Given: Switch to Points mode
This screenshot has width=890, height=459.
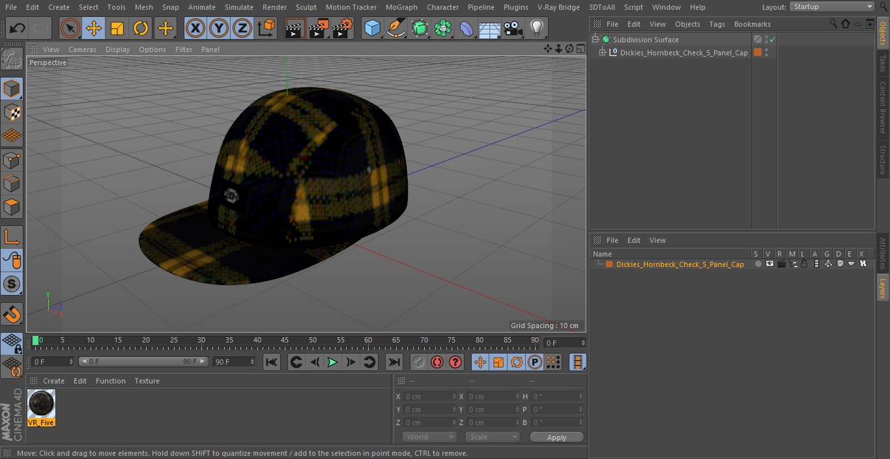Looking at the screenshot, I should [12, 160].
